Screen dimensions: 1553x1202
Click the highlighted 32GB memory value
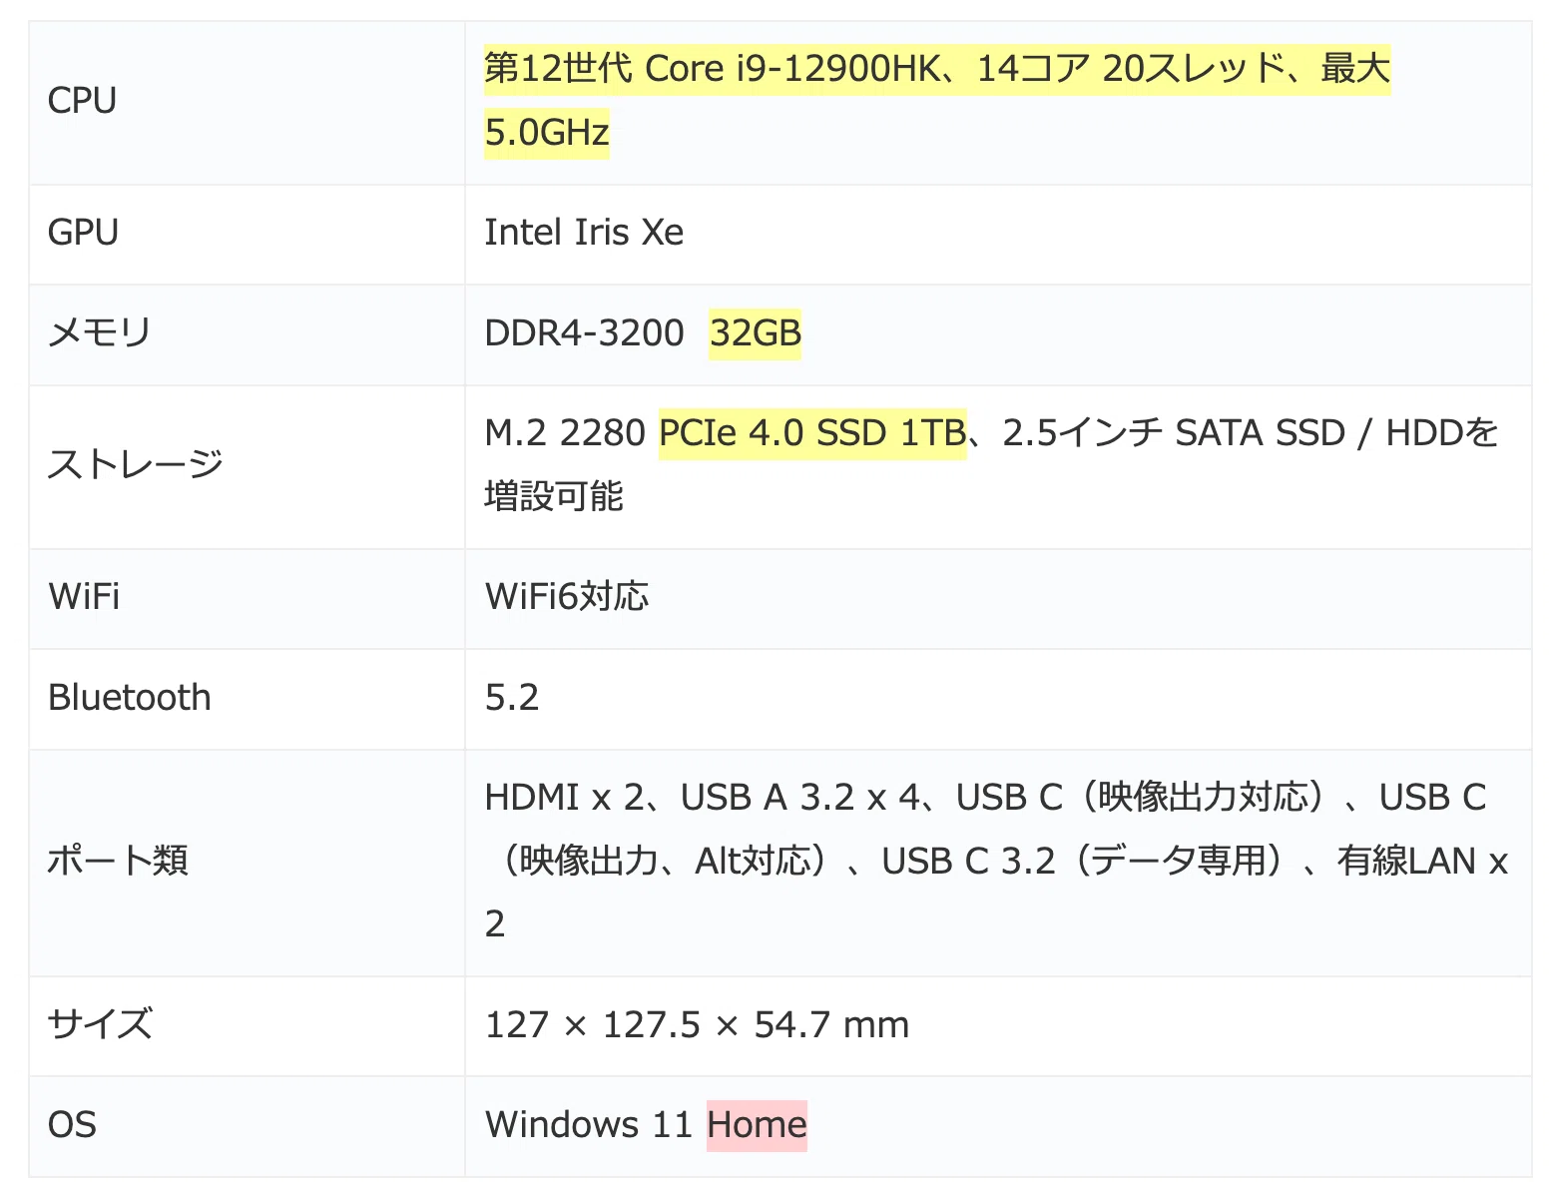[x=756, y=333]
